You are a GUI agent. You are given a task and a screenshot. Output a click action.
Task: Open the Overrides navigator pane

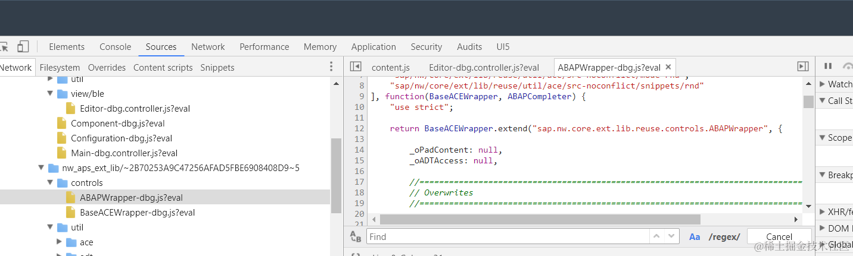(107, 67)
